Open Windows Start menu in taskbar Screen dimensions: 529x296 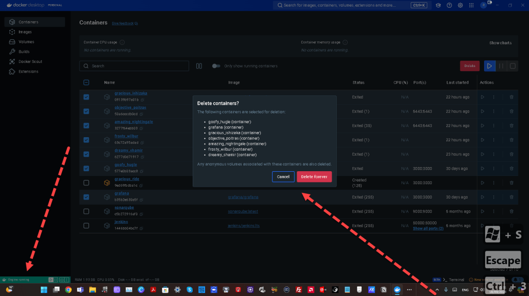(44, 290)
